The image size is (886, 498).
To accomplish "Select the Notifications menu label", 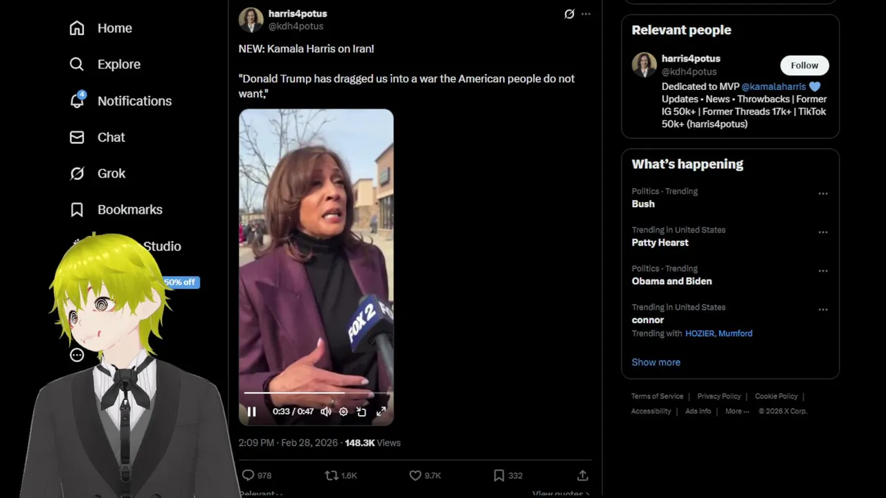I will [x=134, y=101].
